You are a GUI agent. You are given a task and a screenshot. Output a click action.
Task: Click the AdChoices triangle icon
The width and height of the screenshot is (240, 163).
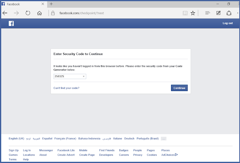tap(176, 155)
